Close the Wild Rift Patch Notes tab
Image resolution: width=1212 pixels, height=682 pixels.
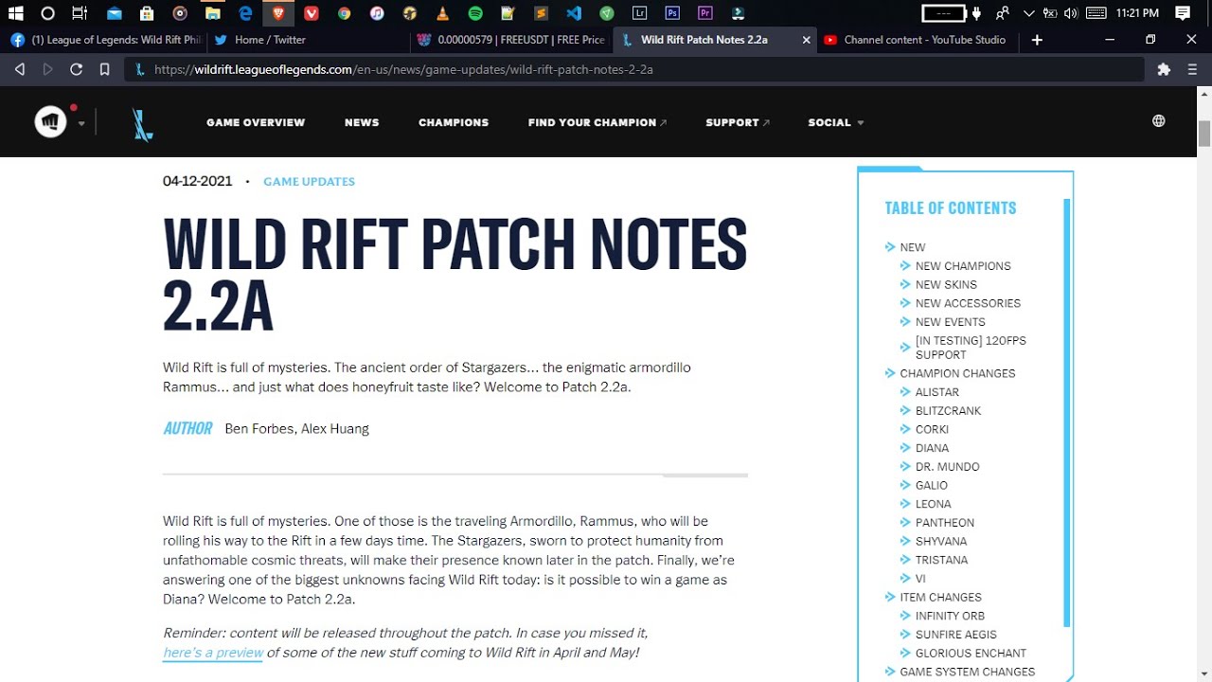pos(807,40)
